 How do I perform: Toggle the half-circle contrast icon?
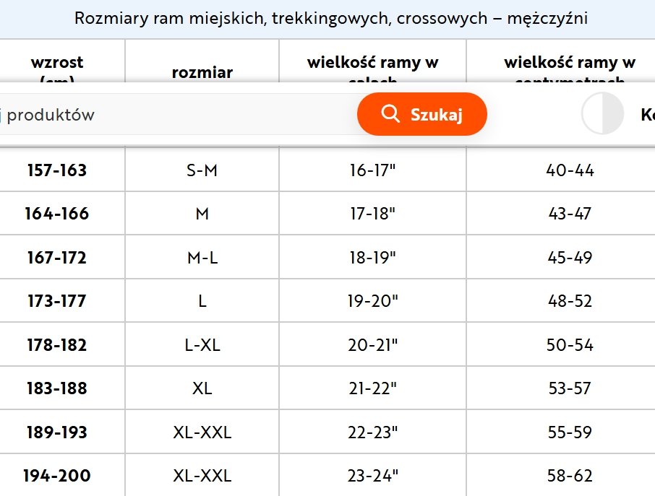point(602,114)
